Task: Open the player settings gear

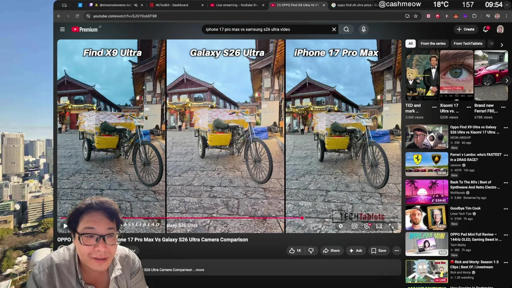Action: click(x=367, y=226)
